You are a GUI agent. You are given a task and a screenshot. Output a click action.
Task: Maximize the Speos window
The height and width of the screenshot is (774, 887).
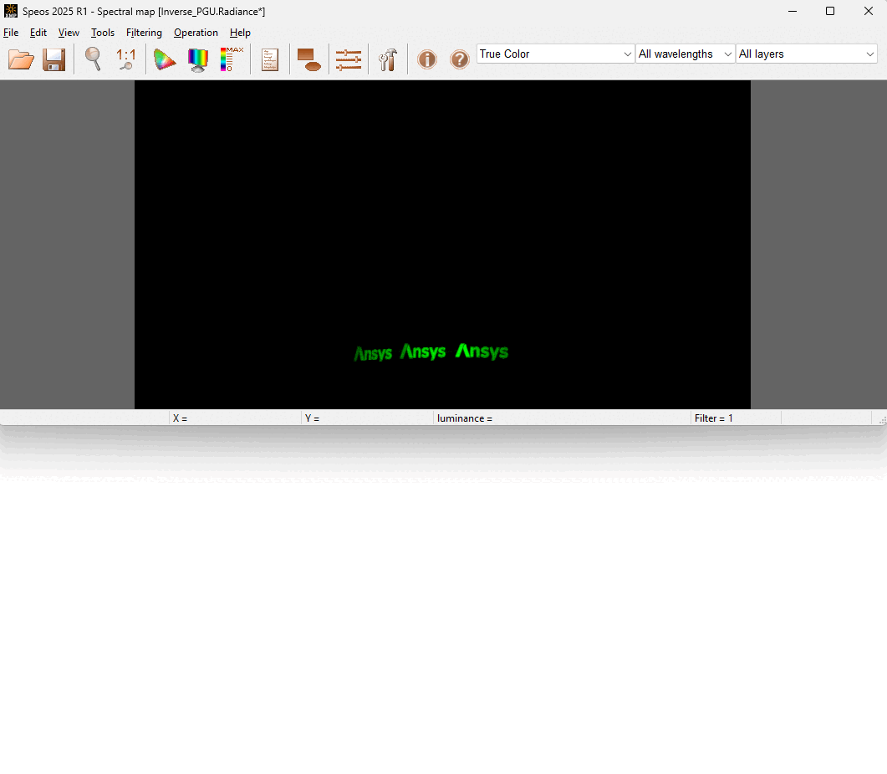(x=830, y=12)
